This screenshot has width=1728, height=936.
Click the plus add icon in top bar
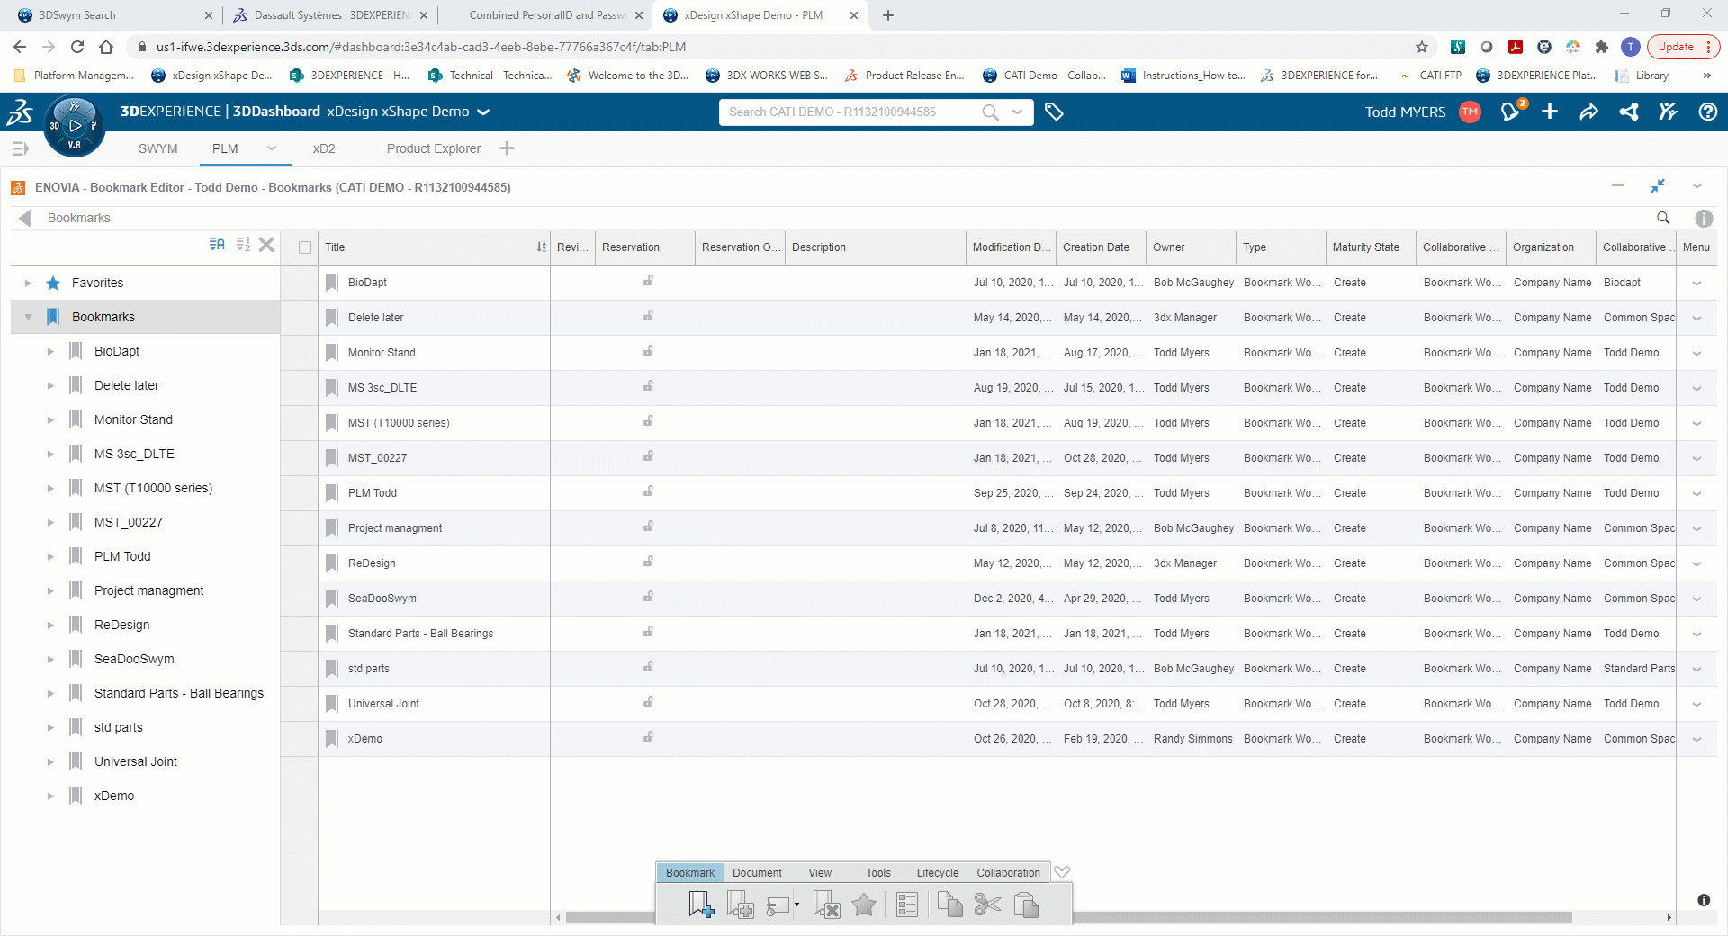(x=1550, y=112)
